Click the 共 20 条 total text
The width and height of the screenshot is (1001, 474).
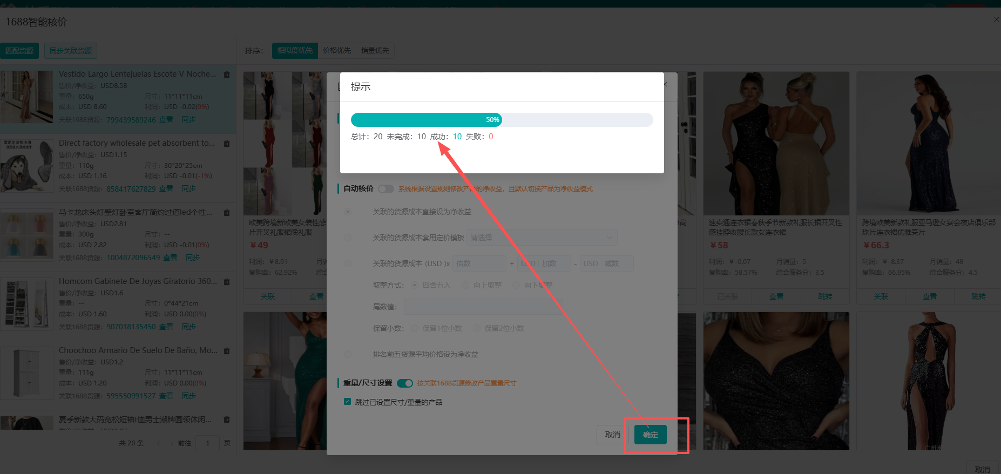(x=131, y=443)
